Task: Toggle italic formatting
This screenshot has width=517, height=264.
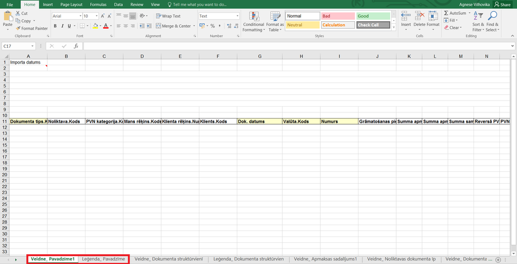Action: click(62, 26)
